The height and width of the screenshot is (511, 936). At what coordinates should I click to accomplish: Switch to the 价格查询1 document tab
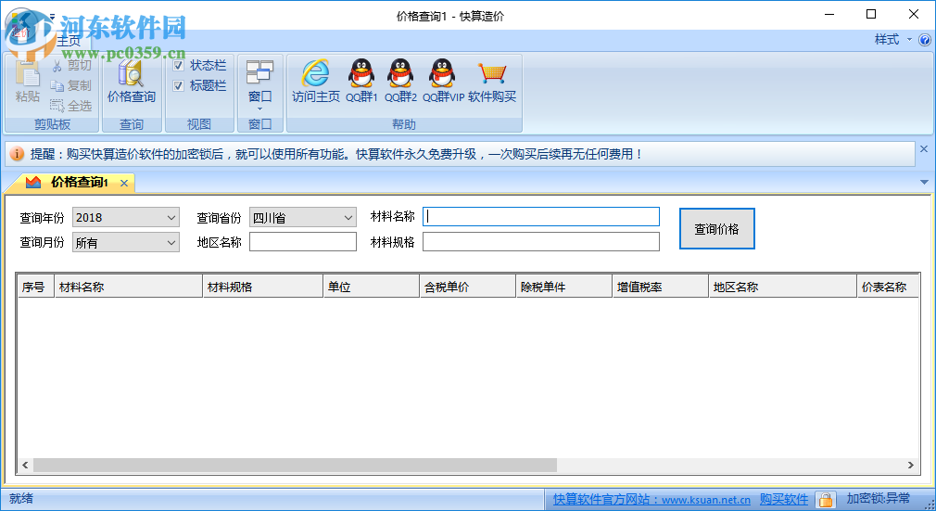coord(78,183)
